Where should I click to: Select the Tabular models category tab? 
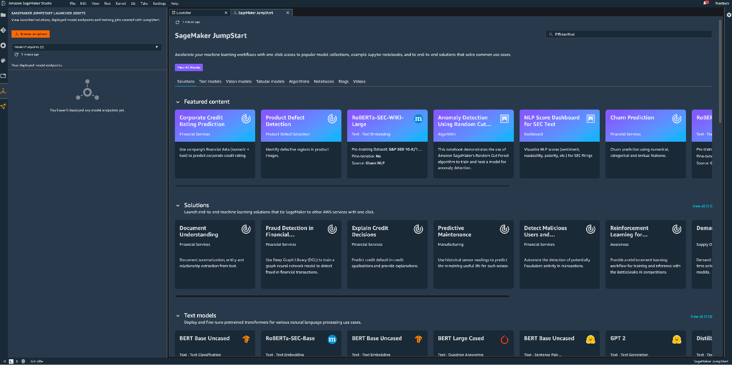click(x=270, y=82)
